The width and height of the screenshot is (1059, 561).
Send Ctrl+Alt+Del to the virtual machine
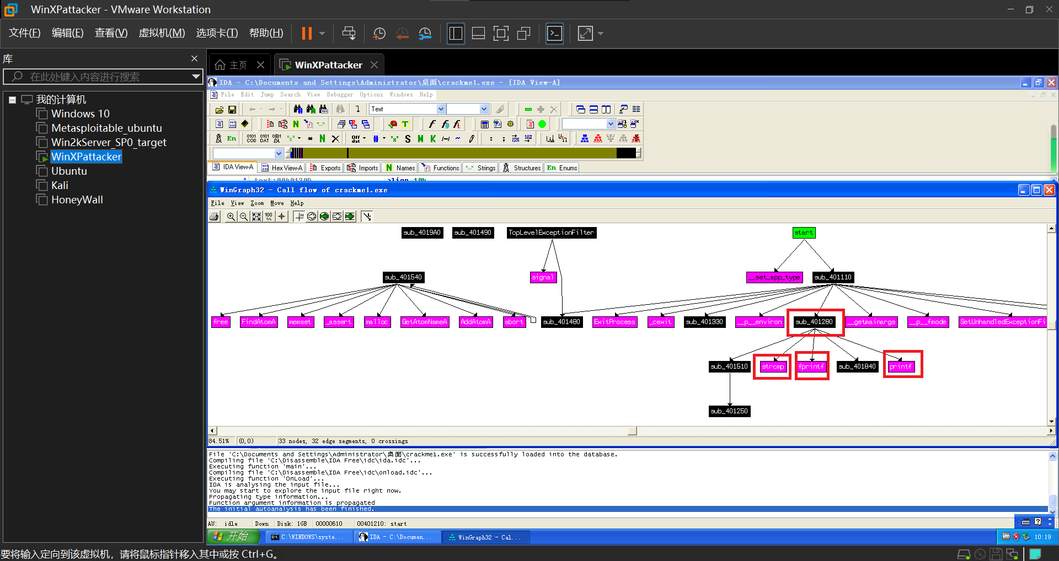pos(349,34)
